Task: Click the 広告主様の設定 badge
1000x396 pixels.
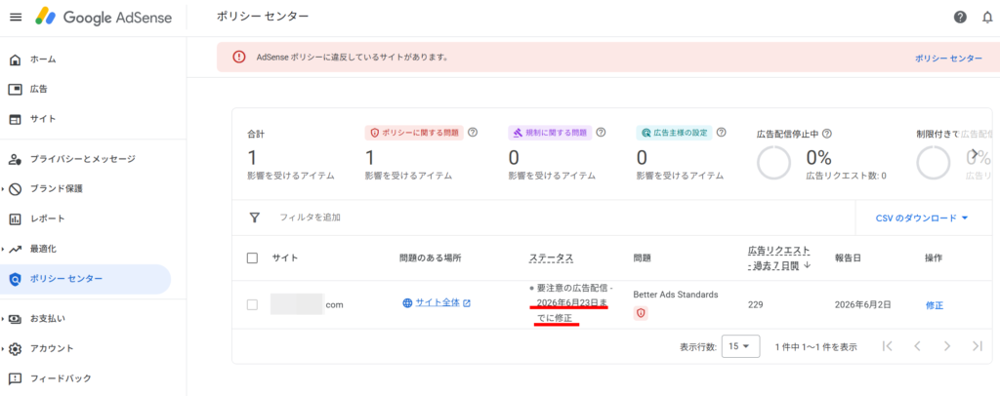Action: coord(674,133)
